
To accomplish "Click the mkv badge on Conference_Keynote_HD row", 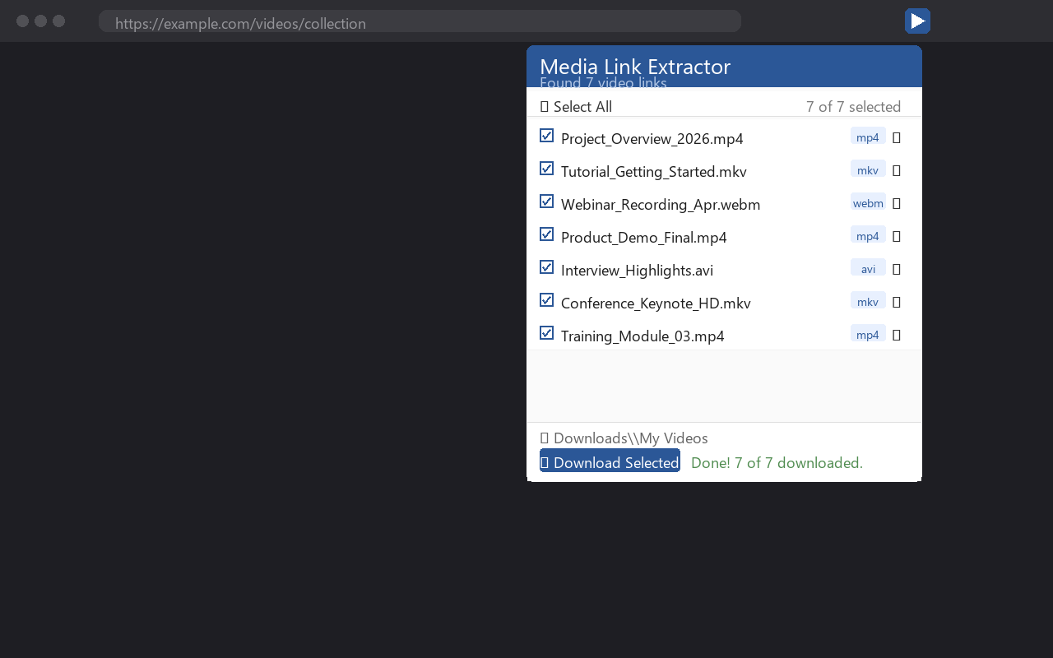I will pos(868,301).
